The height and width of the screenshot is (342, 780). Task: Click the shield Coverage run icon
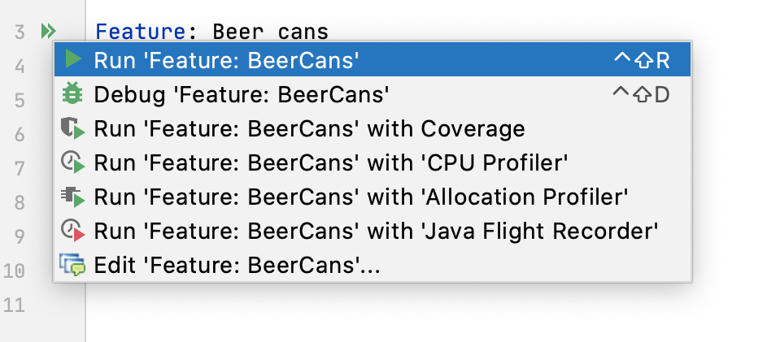[72, 128]
